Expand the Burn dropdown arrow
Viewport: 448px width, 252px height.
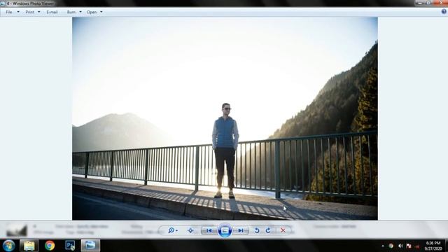pos(80,12)
